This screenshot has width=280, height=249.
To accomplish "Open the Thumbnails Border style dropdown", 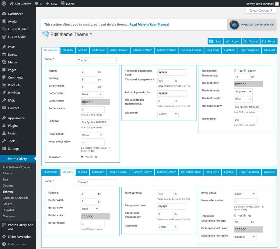I will coord(92,94).
